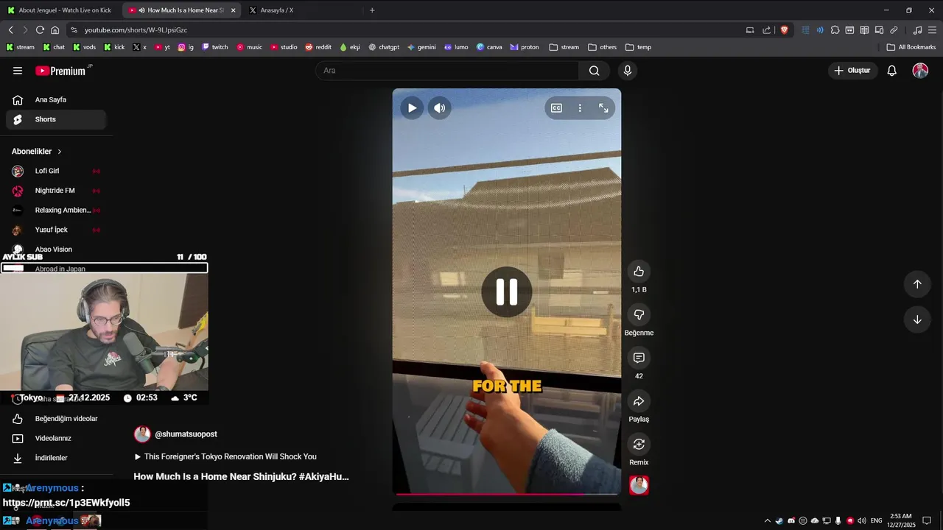Viewport: 943px width, 530px height.
Task: Click the center pause overlay
Action: (x=507, y=292)
